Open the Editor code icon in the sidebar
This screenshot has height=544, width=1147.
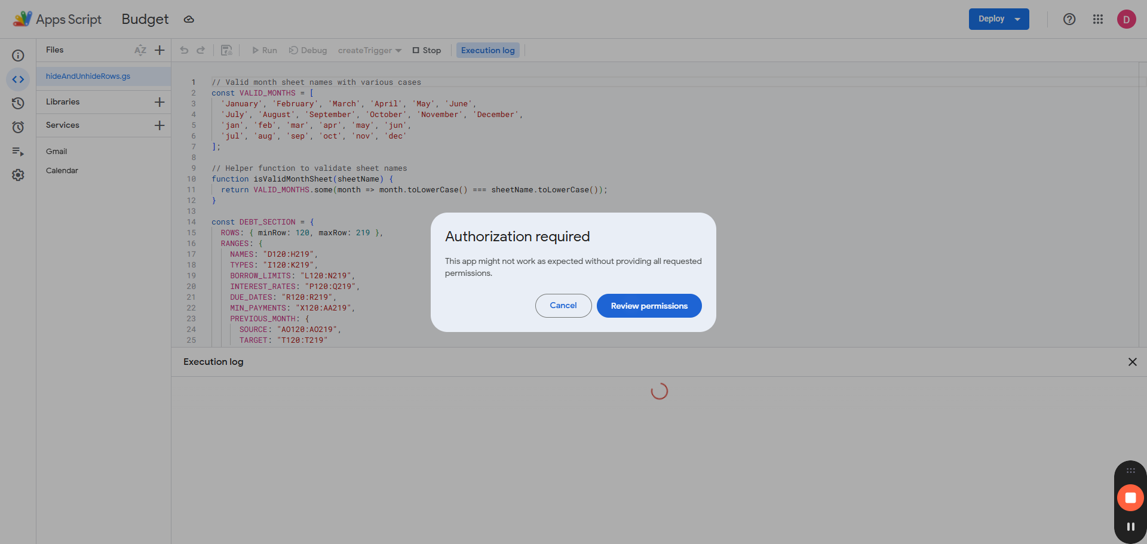tap(18, 79)
